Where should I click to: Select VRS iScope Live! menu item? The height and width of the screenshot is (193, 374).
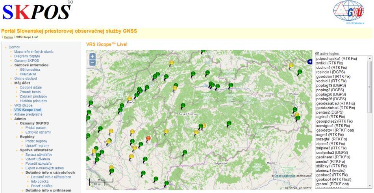(28, 110)
